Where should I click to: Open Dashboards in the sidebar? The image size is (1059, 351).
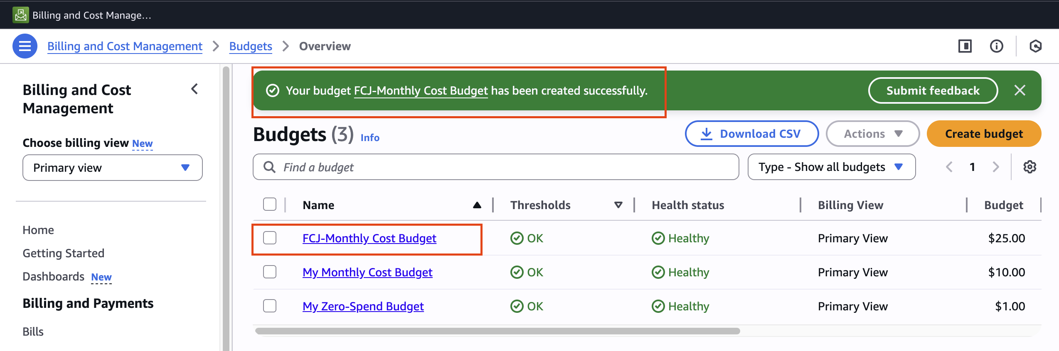coord(54,276)
